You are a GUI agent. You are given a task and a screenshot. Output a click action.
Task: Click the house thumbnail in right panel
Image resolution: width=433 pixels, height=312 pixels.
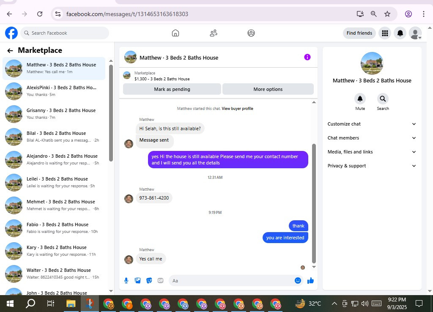click(372, 63)
